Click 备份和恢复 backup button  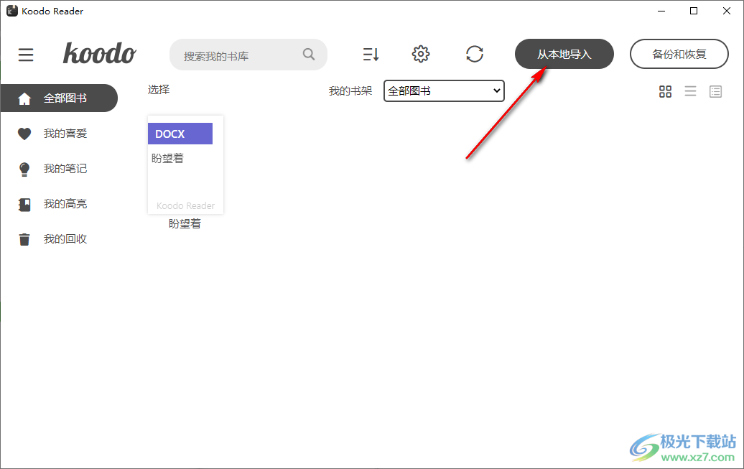(x=679, y=54)
